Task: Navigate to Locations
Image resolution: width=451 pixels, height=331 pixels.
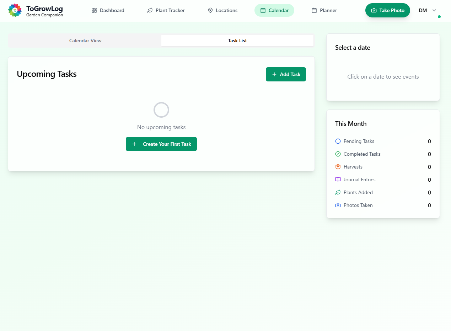Action: pos(222,10)
